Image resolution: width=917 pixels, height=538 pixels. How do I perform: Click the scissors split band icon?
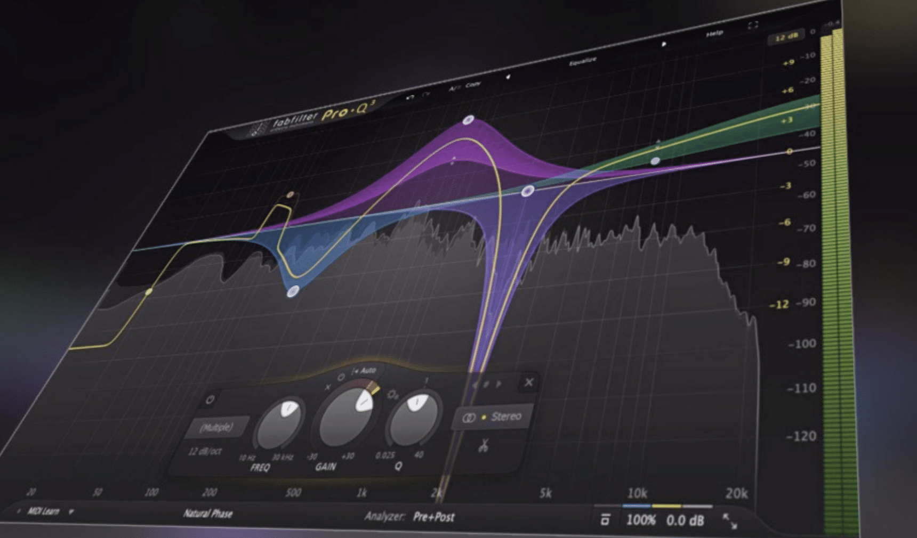coord(484,445)
